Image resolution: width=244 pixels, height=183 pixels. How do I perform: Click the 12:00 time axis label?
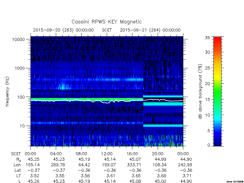pos(107,154)
